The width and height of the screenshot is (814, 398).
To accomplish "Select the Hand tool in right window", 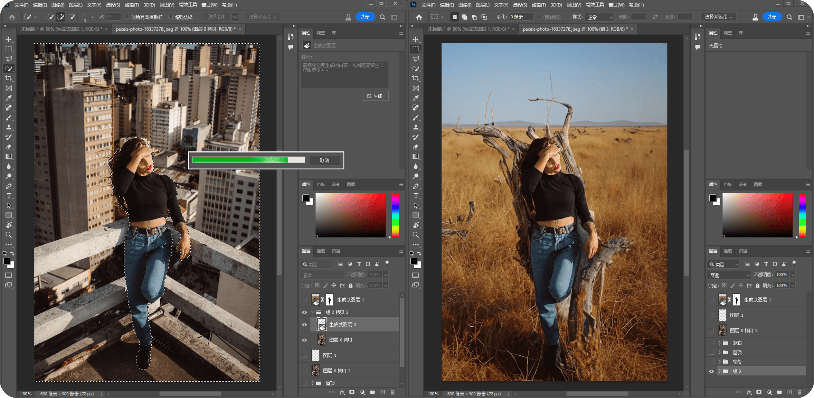I will pyautogui.click(x=416, y=225).
